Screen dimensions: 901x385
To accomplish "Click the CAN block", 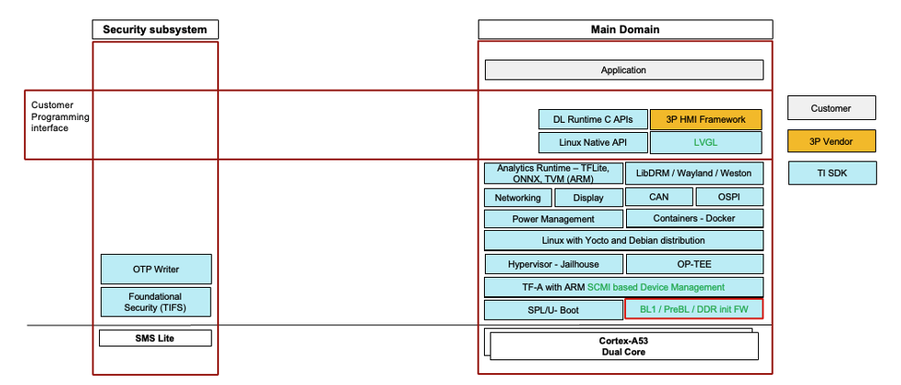I will pyautogui.click(x=658, y=197).
